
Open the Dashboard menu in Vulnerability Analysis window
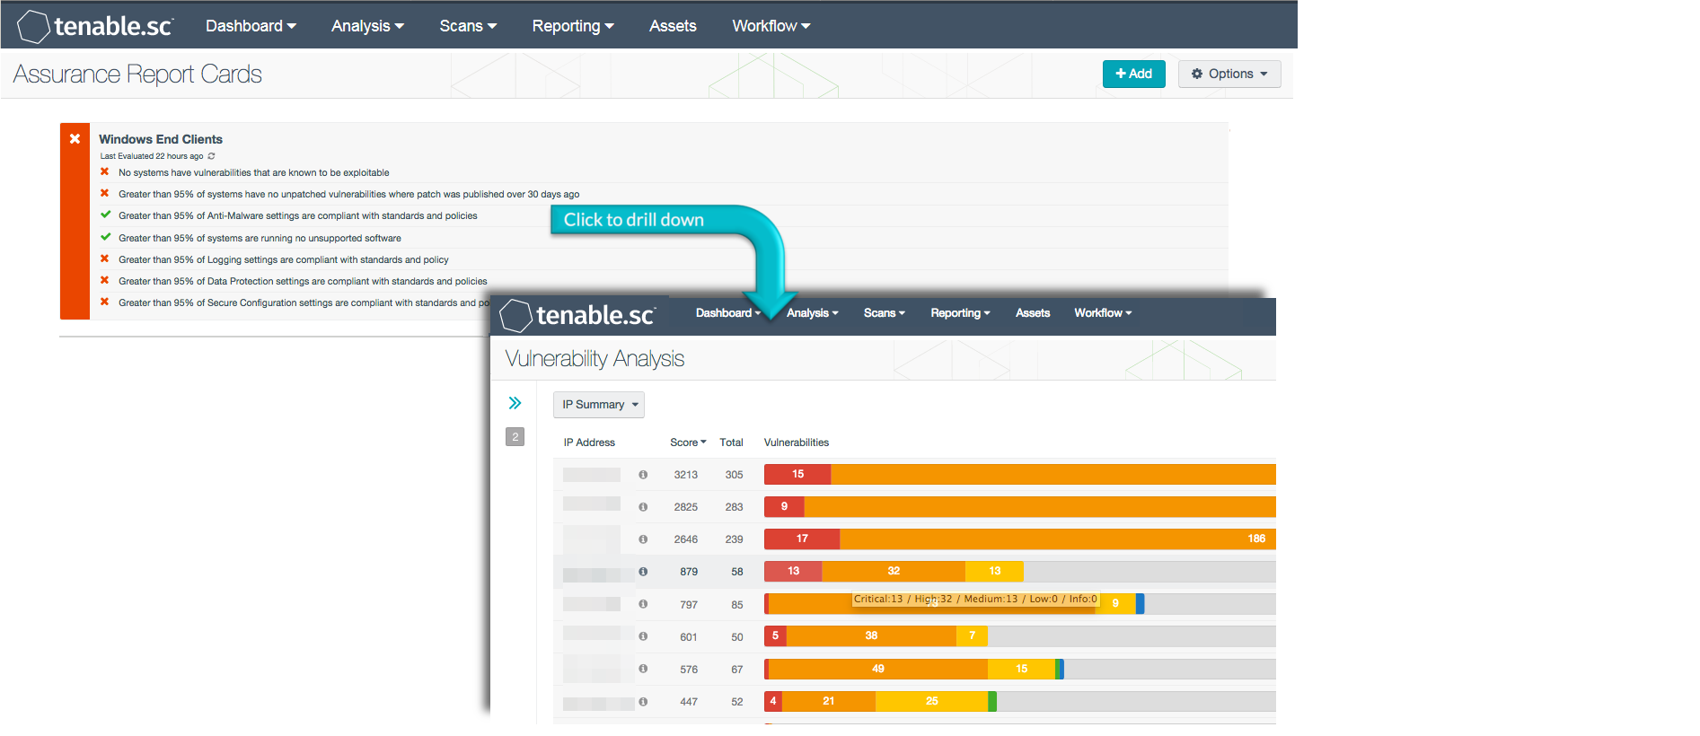[728, 313]
